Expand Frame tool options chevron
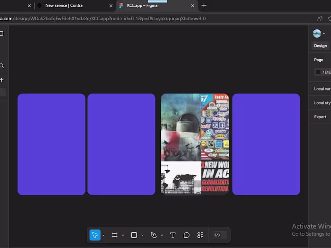Viewport: 331px width, 248px height. pos(123,235)
